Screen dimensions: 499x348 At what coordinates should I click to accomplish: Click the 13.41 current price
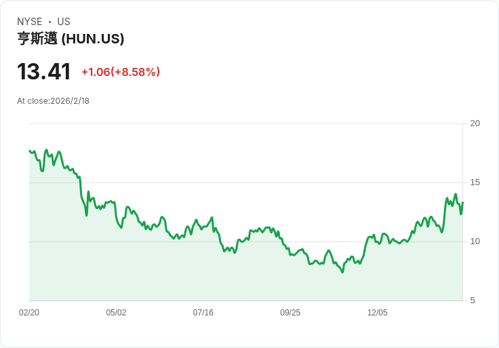(43, 72)
